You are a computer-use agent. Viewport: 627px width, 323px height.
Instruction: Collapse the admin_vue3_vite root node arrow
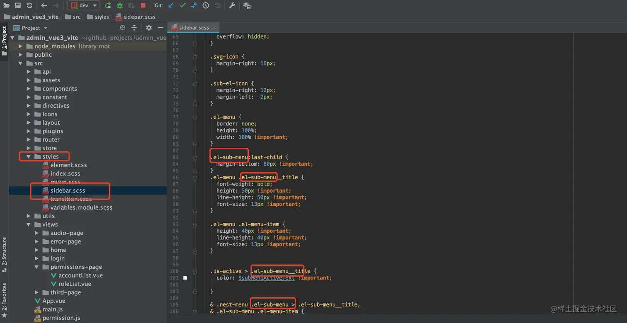[12, 38]
